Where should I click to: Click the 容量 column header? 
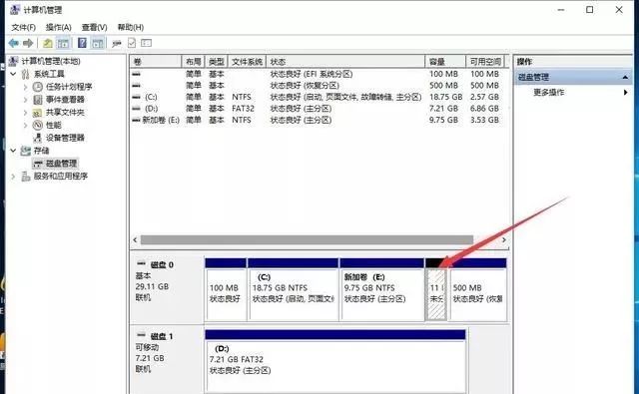445,62
